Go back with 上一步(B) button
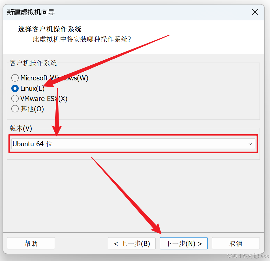270x261 pixels. point(132,243)
